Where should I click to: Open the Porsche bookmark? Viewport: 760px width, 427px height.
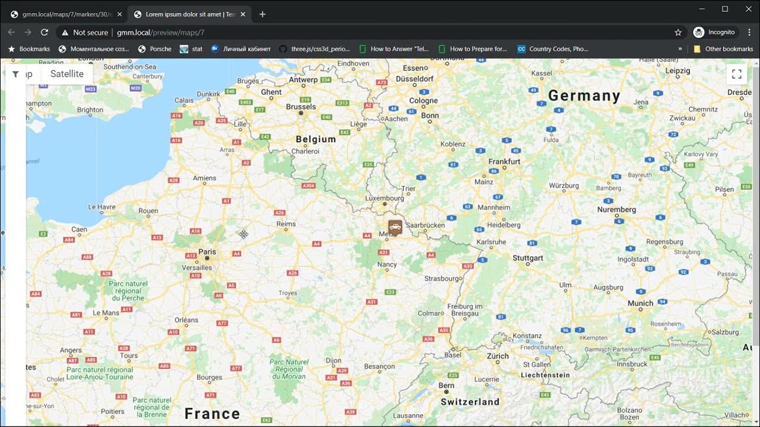[155, 49]
